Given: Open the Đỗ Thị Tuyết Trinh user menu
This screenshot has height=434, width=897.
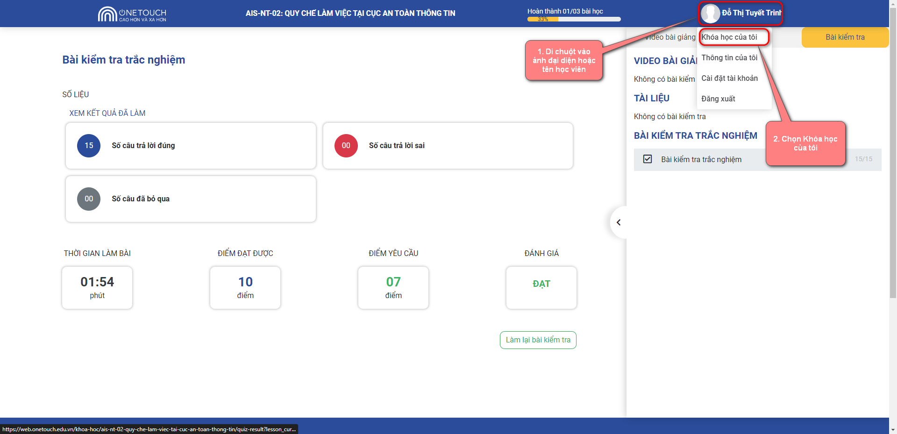Looking at the screenshot, I should click(x=751, y=13).
